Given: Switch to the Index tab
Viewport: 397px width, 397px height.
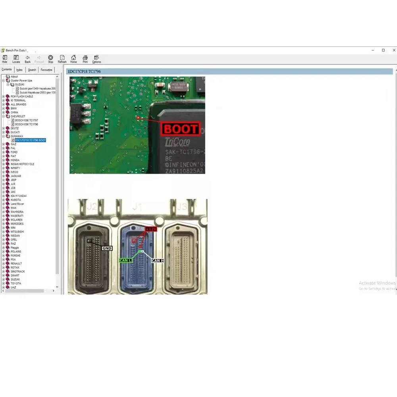Looking at the screenshot, I should pos(19,70).
